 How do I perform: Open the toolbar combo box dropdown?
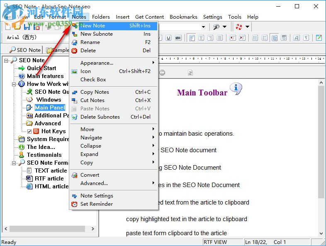204,27
